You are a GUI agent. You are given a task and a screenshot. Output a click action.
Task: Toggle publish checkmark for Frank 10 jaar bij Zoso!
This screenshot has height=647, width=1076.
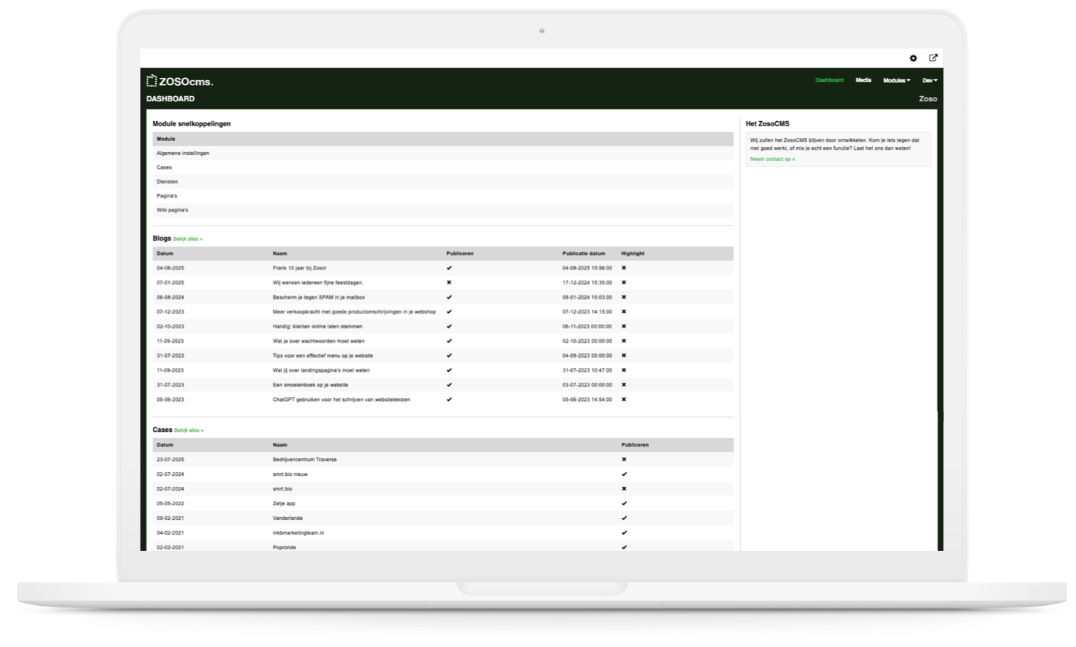449,268
